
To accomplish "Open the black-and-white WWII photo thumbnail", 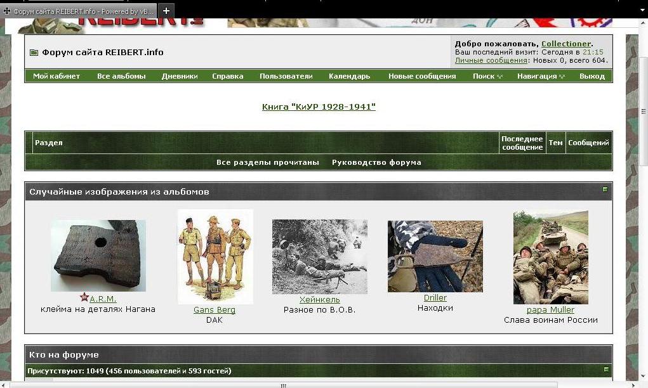I will [319, 257].
